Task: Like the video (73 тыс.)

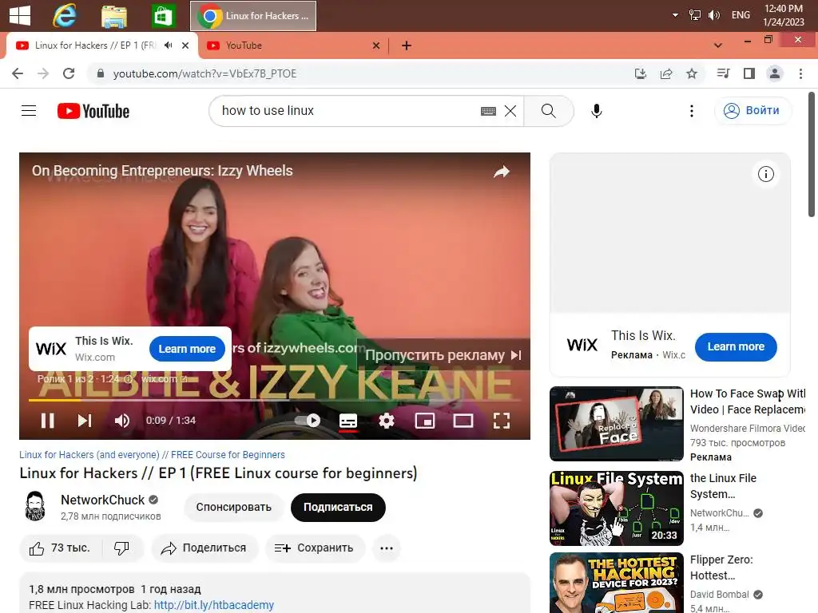Action: coord(60,548)
